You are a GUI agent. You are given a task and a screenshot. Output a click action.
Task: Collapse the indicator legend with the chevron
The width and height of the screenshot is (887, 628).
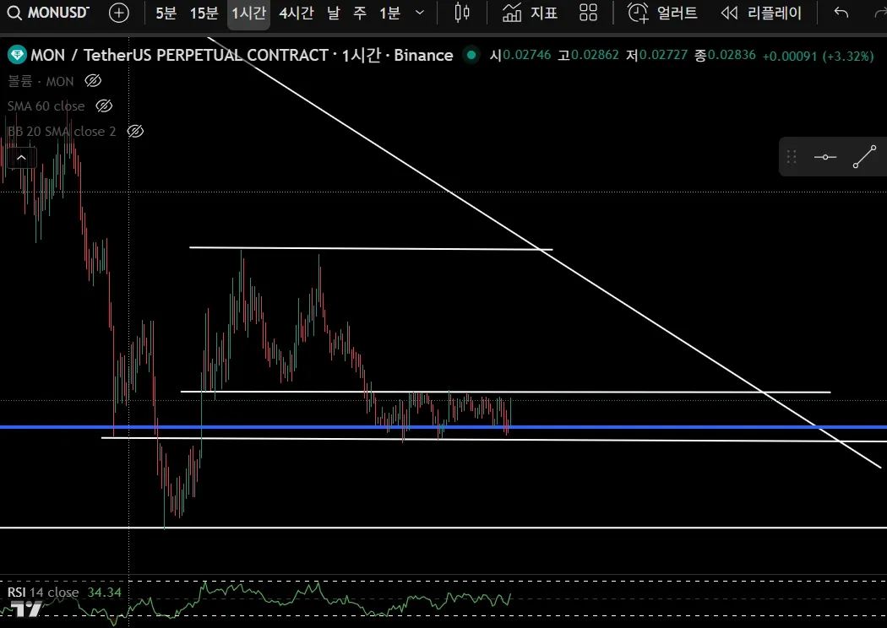coord(21,158)
